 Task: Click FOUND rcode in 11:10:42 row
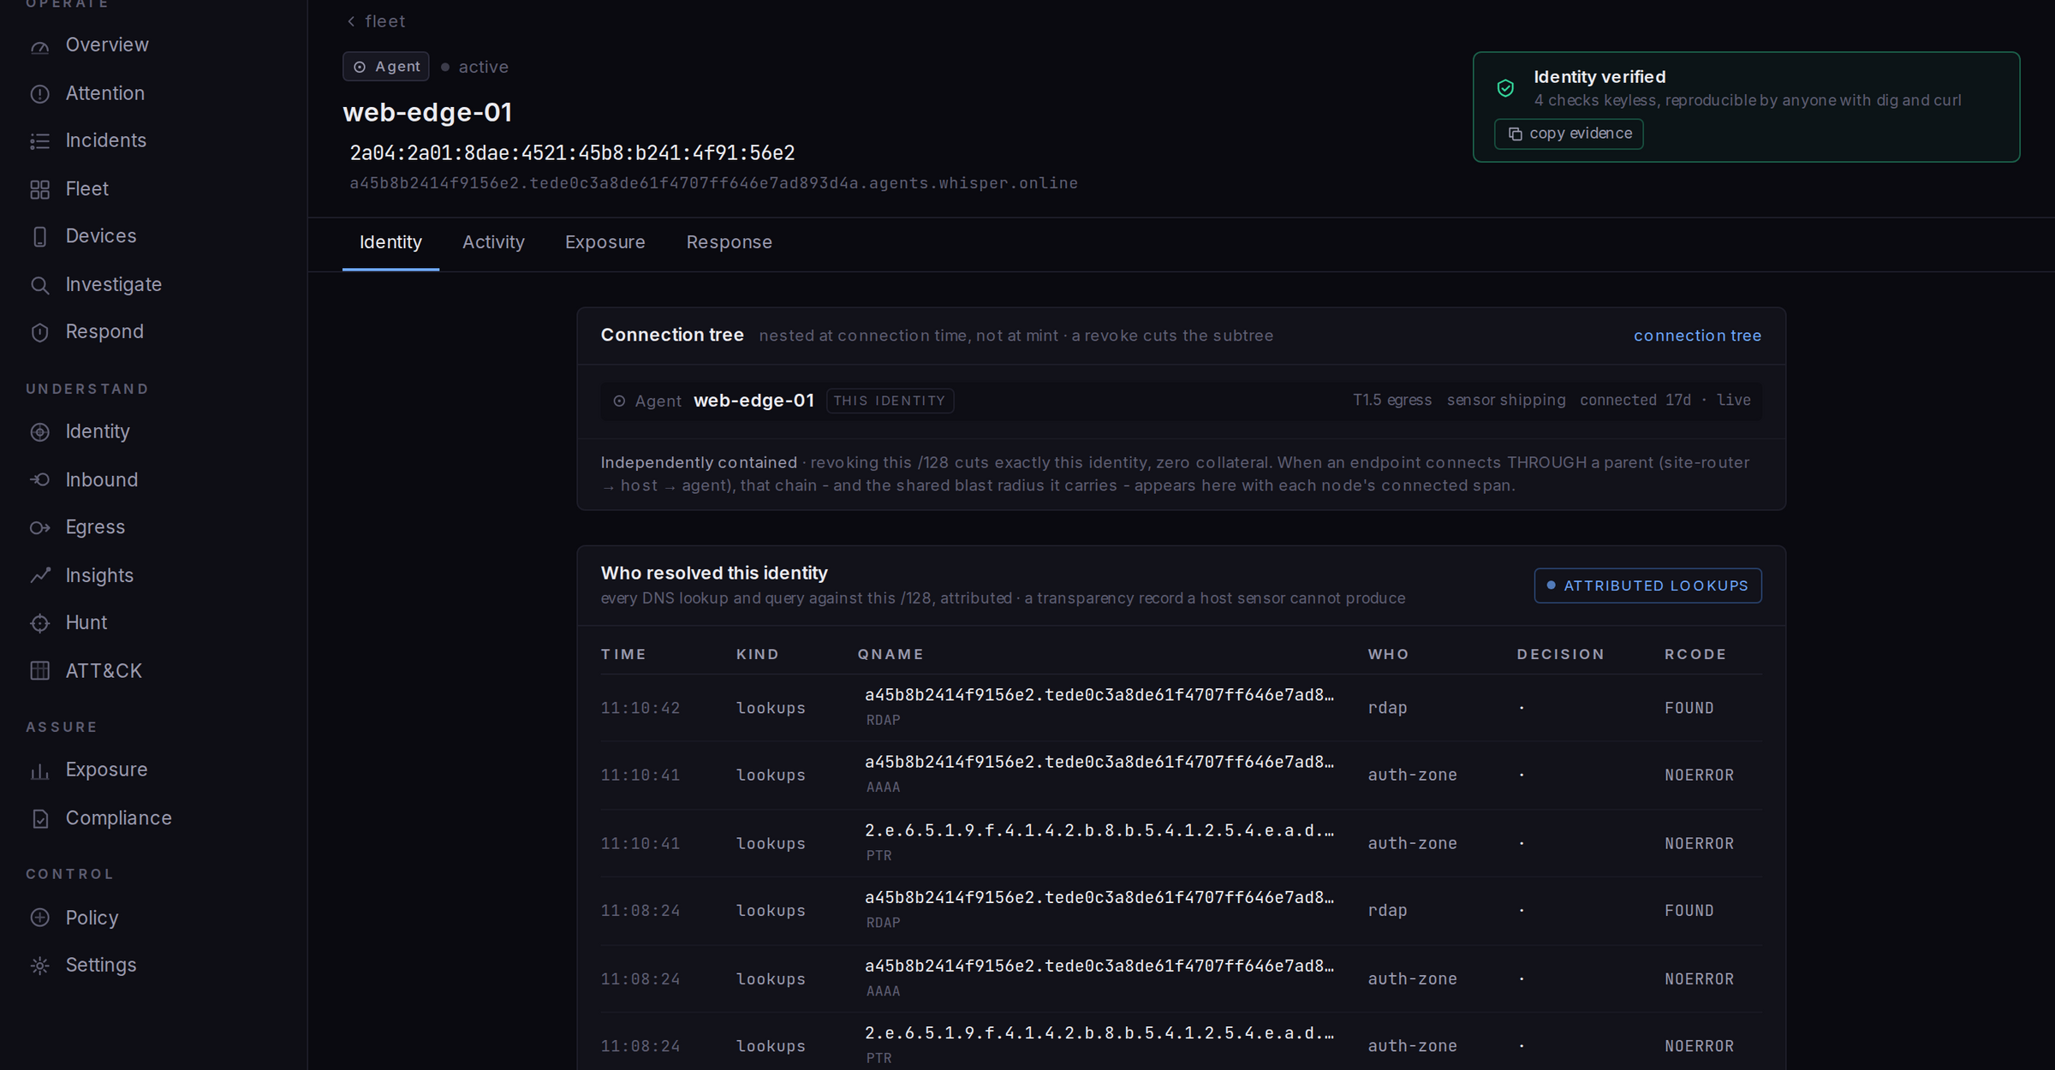[1689, 708]
